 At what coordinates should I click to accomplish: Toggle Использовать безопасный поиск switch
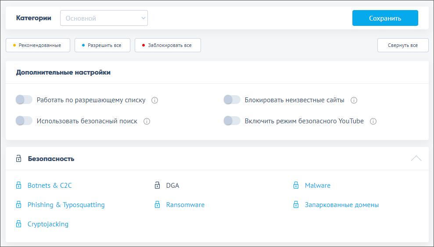point(24,121)
